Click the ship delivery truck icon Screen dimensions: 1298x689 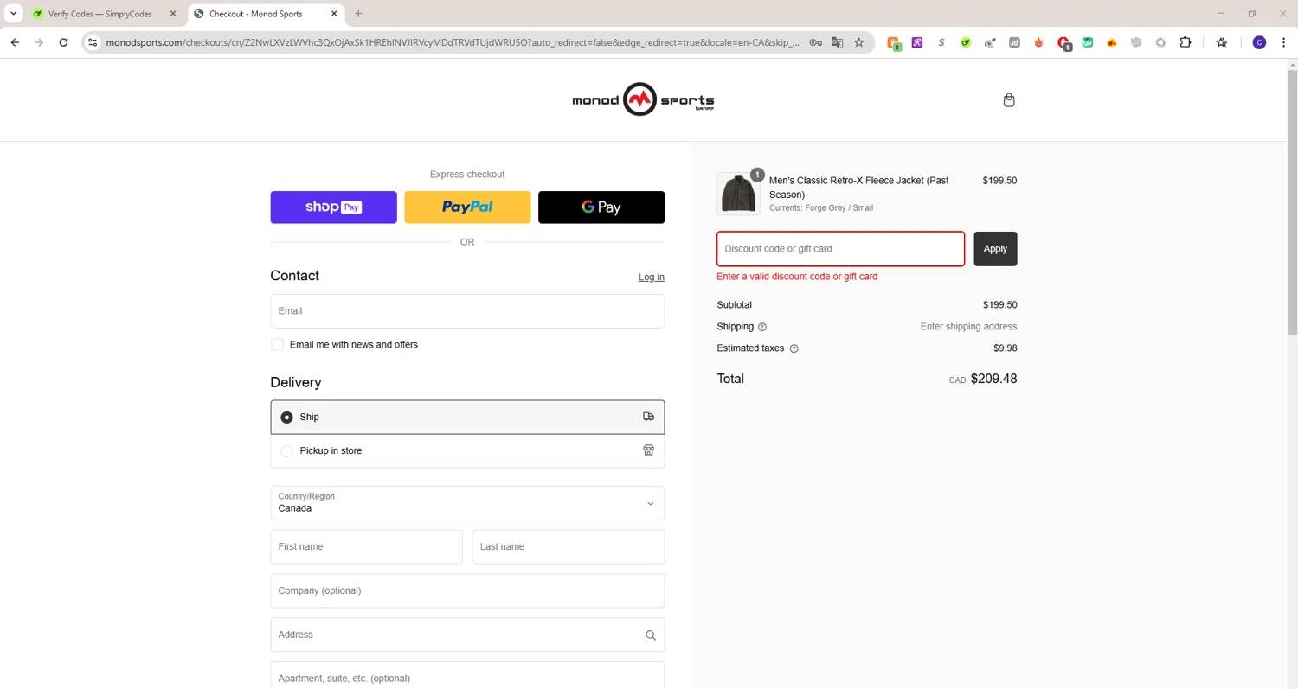coord(648,417)
